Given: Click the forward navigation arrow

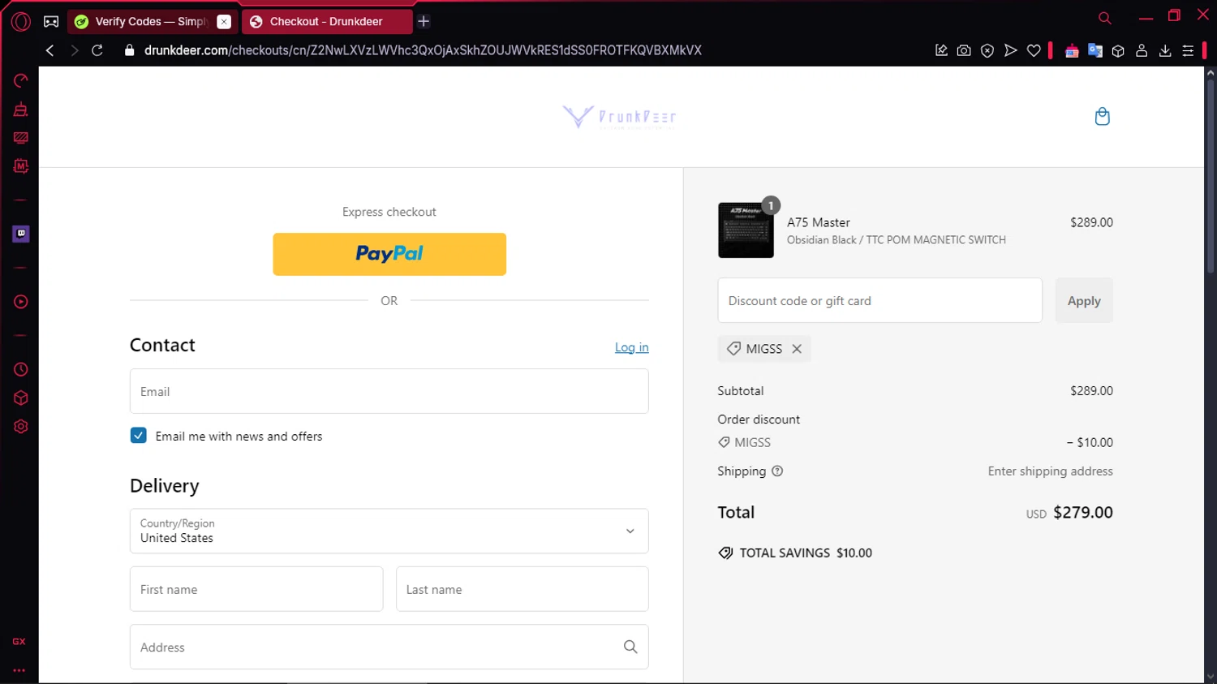Looking at the screenshot, I should (74, 50).
